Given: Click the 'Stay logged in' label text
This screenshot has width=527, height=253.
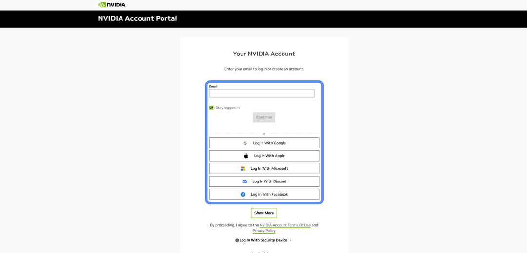Looking at the screenshot, I should (x=227, y=108).
